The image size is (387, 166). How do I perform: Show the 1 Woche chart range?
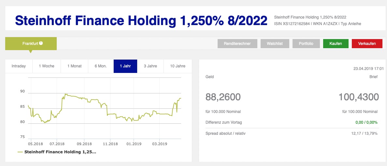[46, 66]
